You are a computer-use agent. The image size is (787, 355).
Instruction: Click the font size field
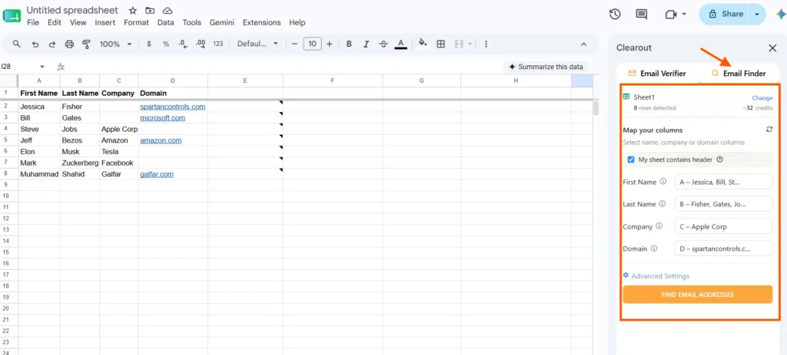pyautogui.click(x=312, y=44)
